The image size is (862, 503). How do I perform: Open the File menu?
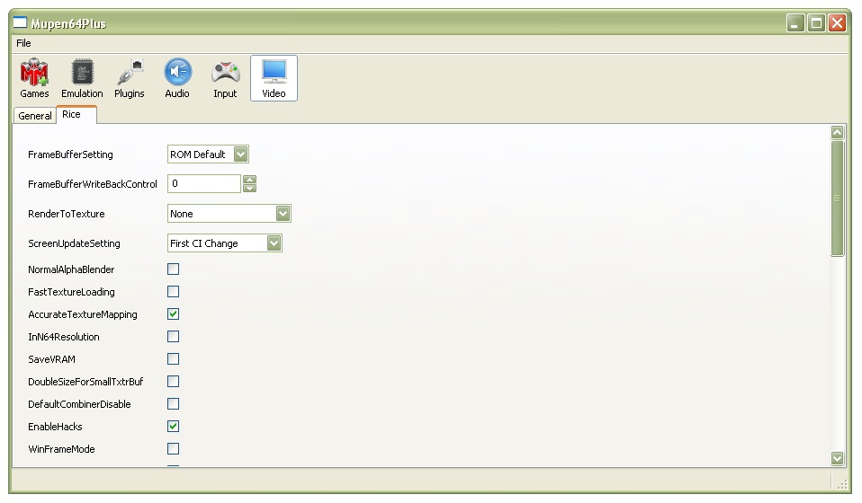23,43
